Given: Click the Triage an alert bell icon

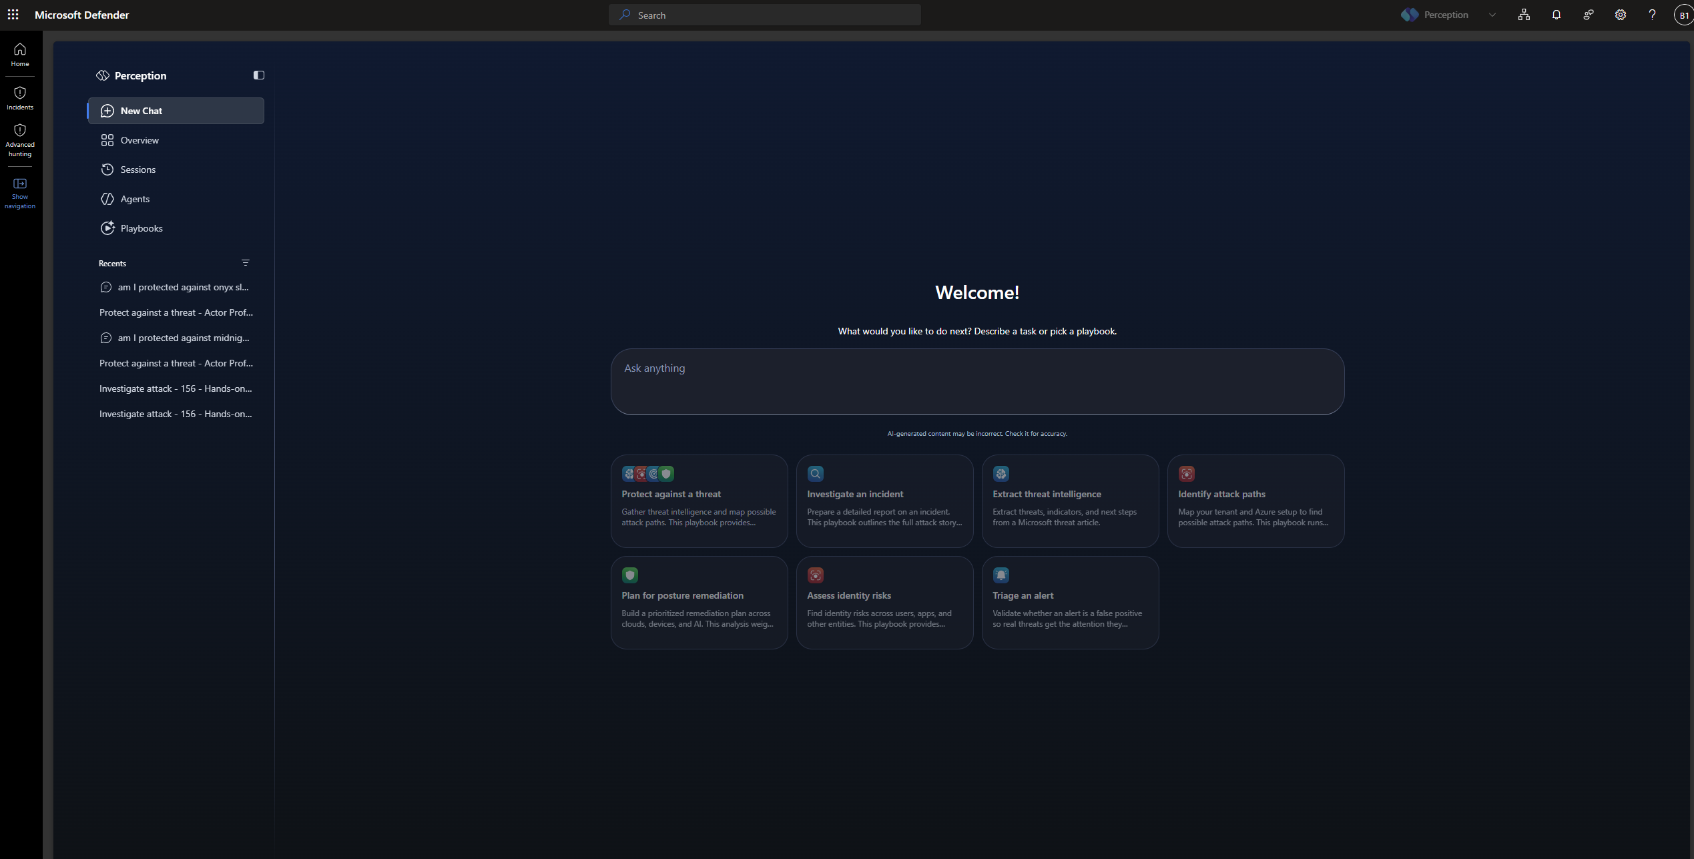Looking at the screenshot, I should click(x=1001, y=575).
